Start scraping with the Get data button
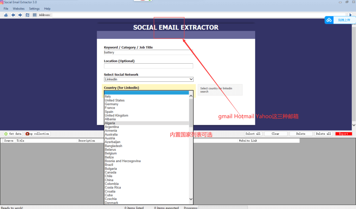The image size is (356, 209). pyautogui.click(x=13, y=134)
